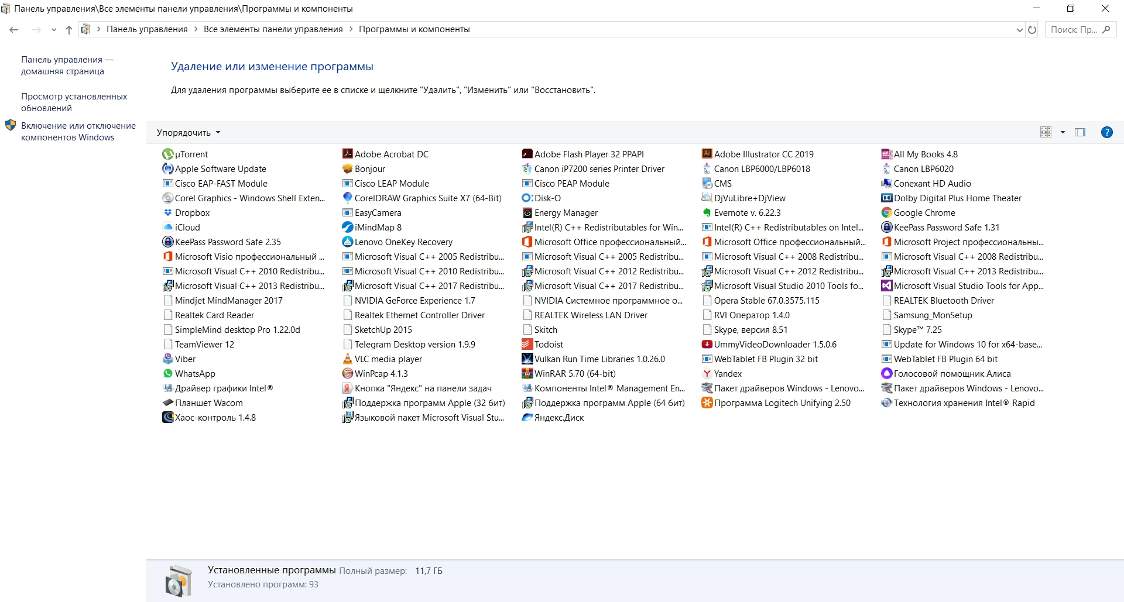Select Mindjet MindManager 2017 in the list
The width and height of the screenshot is (1124, 602).
(222, 301)
